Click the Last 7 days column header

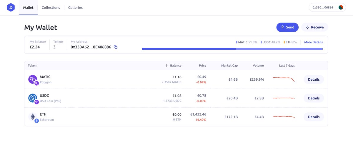[287, 65]
